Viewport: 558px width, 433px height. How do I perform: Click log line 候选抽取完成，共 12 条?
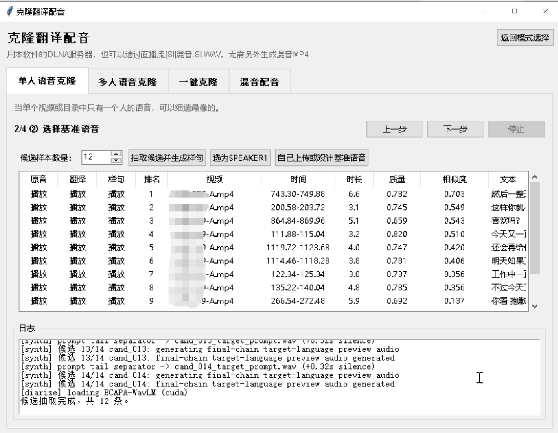tap(75, 401)
